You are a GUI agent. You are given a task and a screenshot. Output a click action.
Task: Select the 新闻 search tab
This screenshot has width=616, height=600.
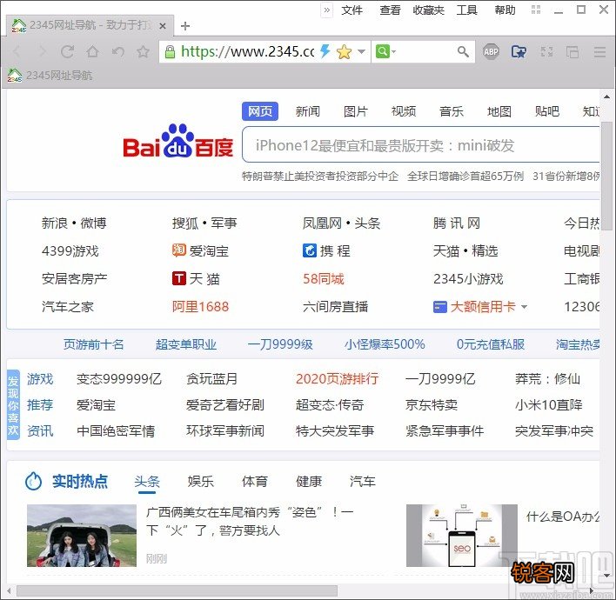tap(308, 111)
